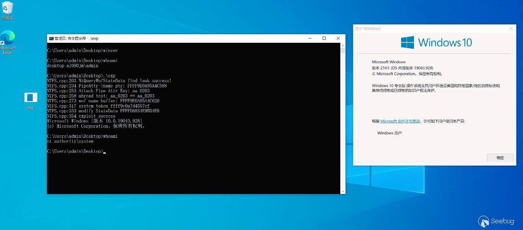Click the Command Prompt scrollbar down arrow

click(x=343, y=191)
